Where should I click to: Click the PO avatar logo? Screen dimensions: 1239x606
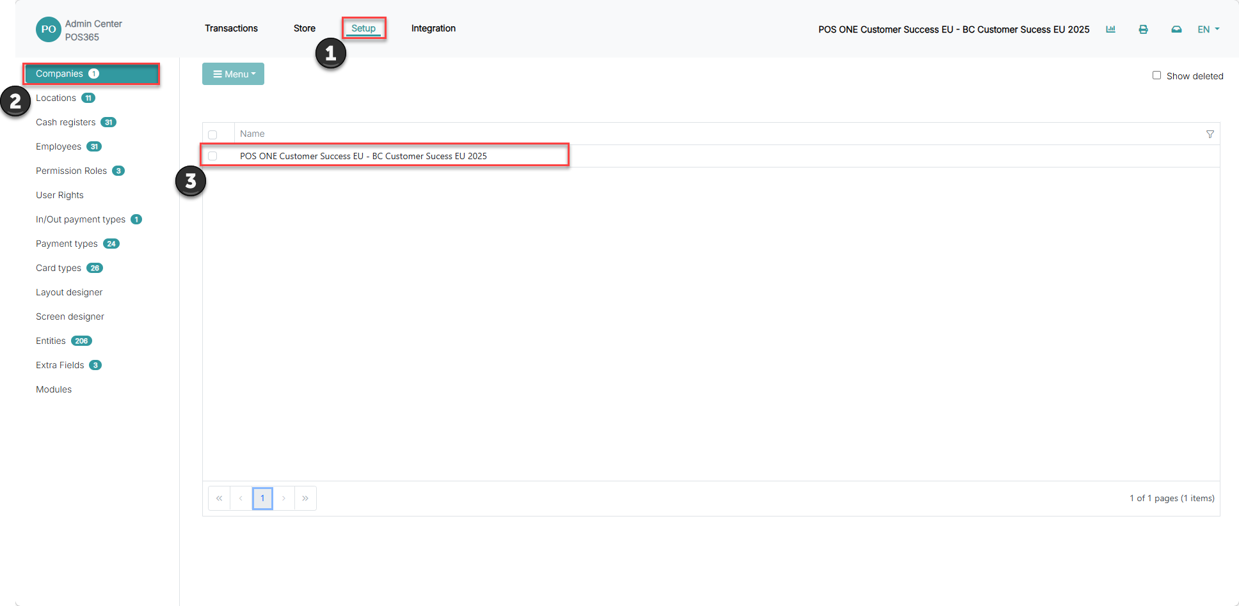tap(49, 29)
